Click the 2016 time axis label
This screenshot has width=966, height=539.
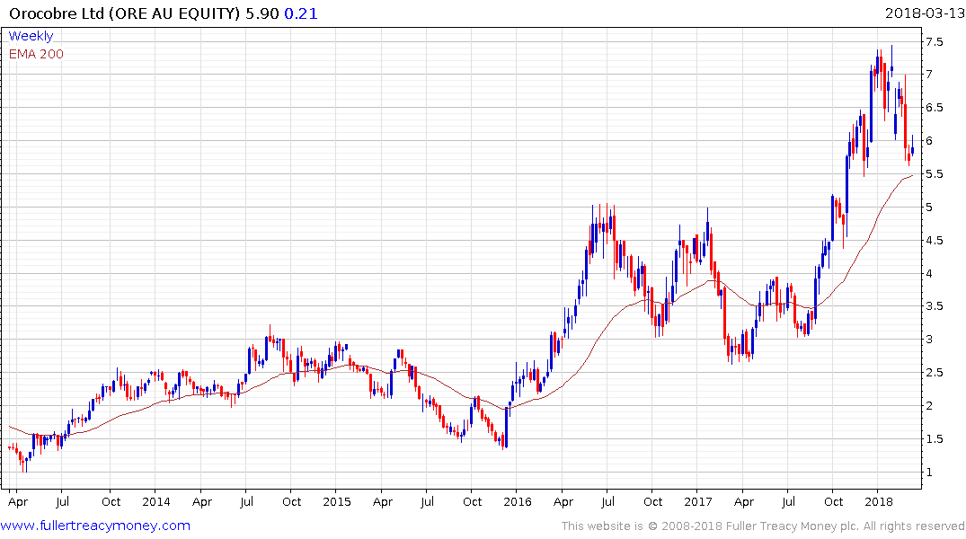(517, 501)
